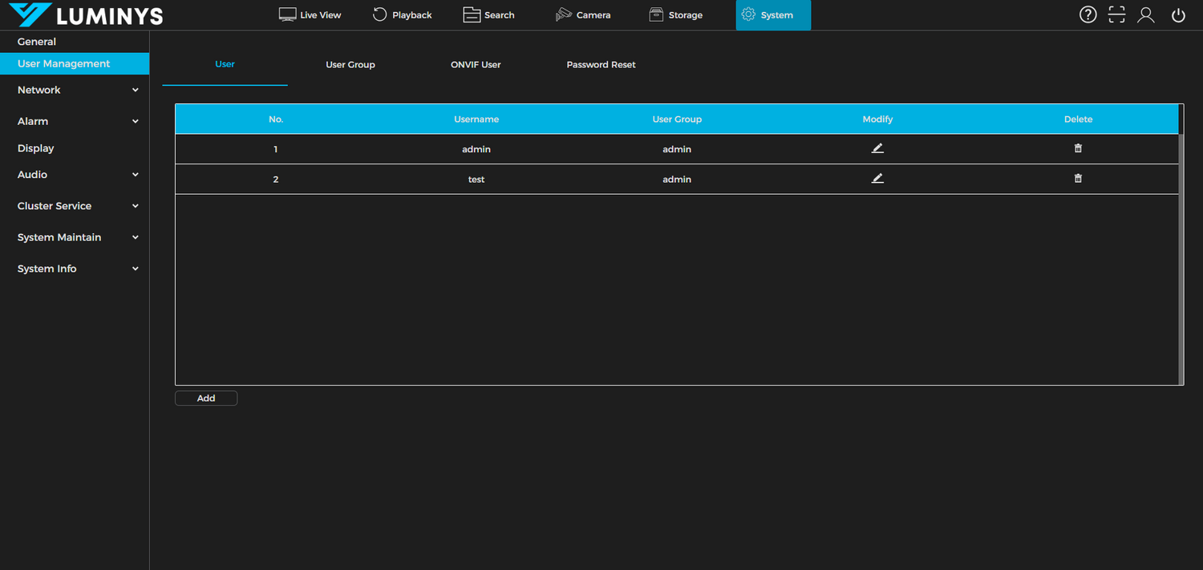Click the Add button below the user table
This screenshot has width=1203, height=570.
pos(205,398)
